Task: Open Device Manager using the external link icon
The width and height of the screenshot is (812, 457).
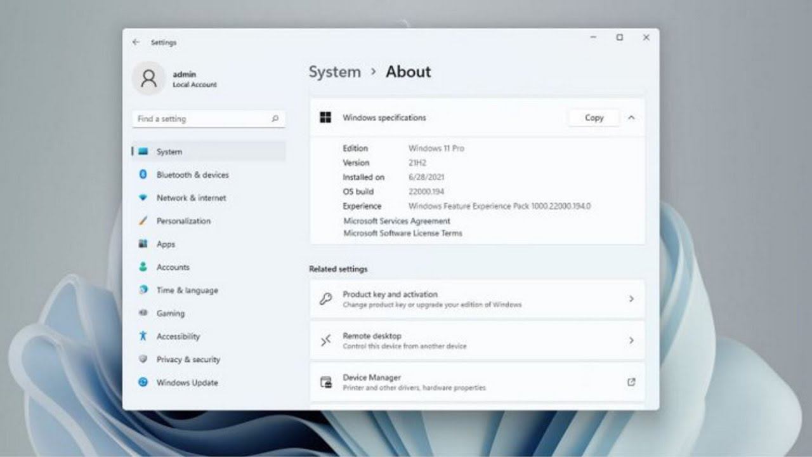Action: pyautogui.click(x=631, y=382)
